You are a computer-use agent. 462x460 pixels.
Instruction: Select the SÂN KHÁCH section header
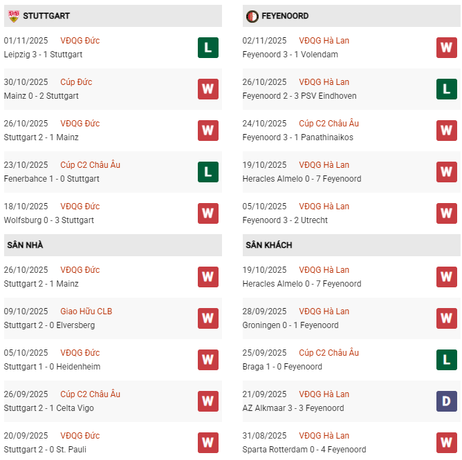pos(267,245)
